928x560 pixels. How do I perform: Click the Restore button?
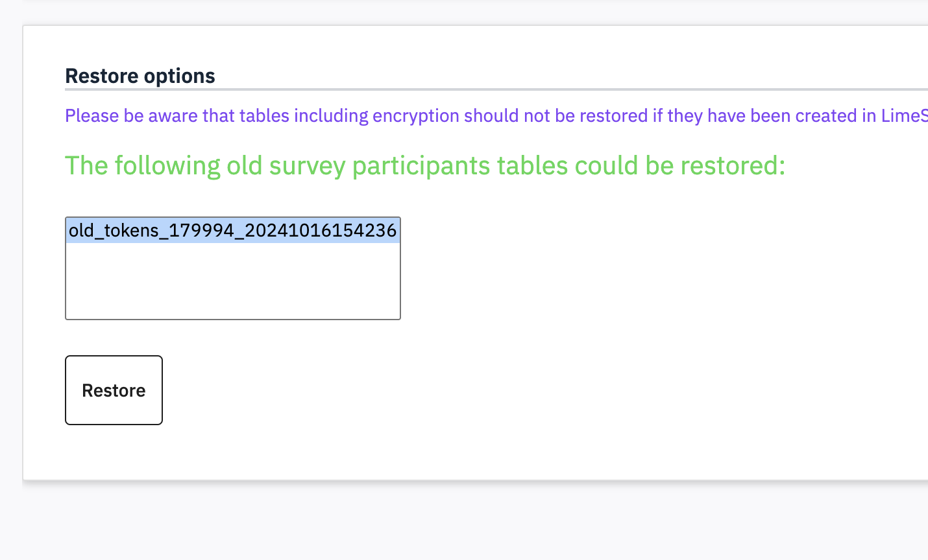[x=114, y=390]
